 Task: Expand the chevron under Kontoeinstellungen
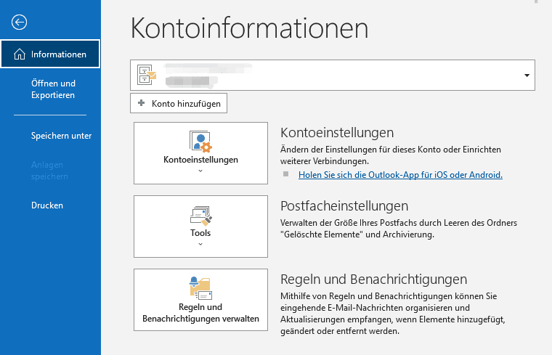(x=200, y=171)
